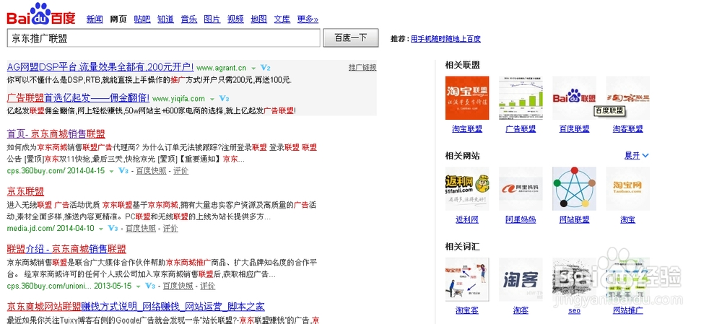Click the 淘宝联盟 thumbnail image

467,98
